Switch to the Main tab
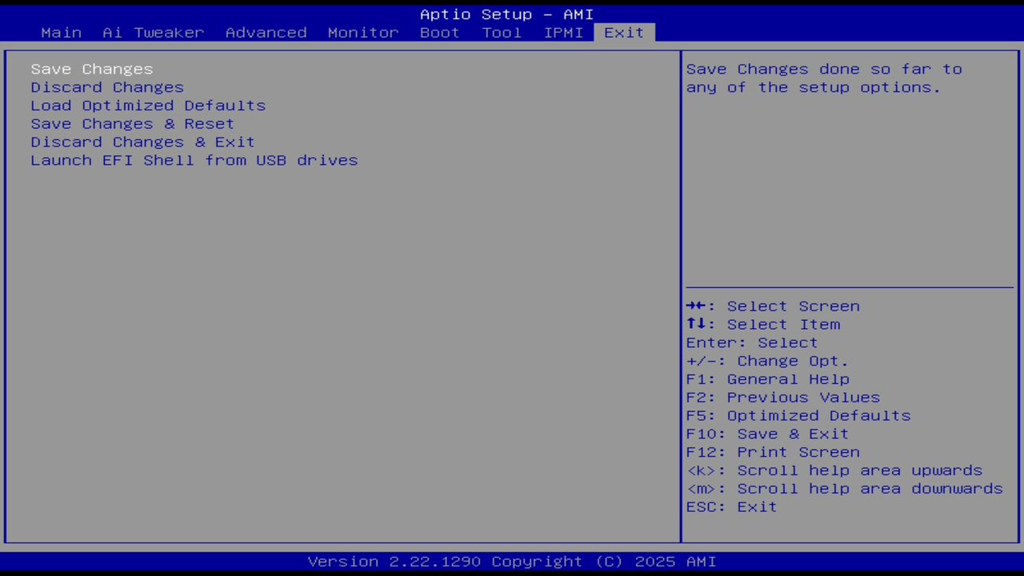The width and height of the screenshot is (1024, 576). [x=61, y=32]
